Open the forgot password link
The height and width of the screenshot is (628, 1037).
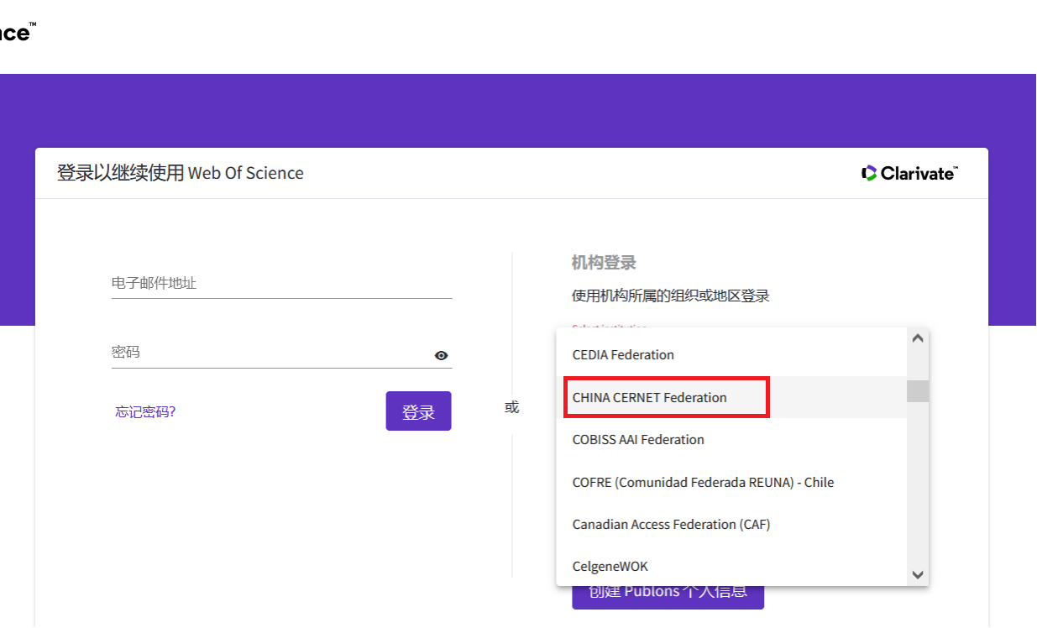pos(145,412)
